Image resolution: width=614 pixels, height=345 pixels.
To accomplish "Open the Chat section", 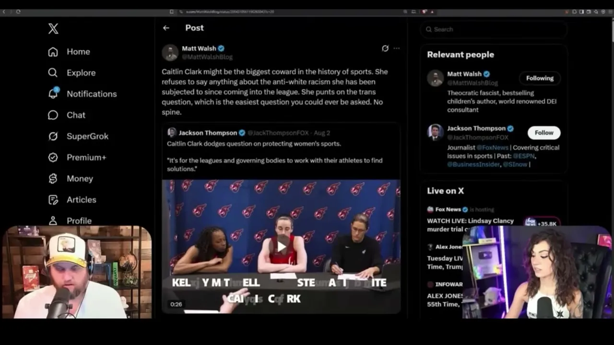I will tap(67, 115).
